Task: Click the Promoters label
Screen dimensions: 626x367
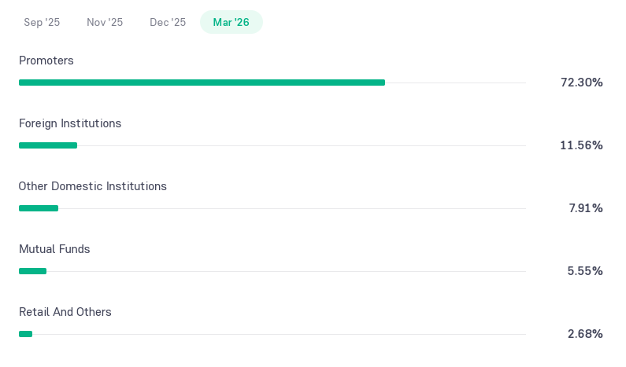Action: (x=46, y=61)
